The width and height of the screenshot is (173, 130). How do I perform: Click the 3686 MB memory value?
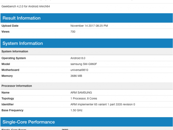pyautogui.click(x=76, y=76)
